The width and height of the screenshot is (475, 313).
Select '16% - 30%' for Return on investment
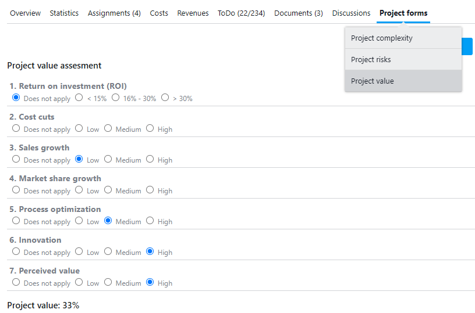pos(115,98)
